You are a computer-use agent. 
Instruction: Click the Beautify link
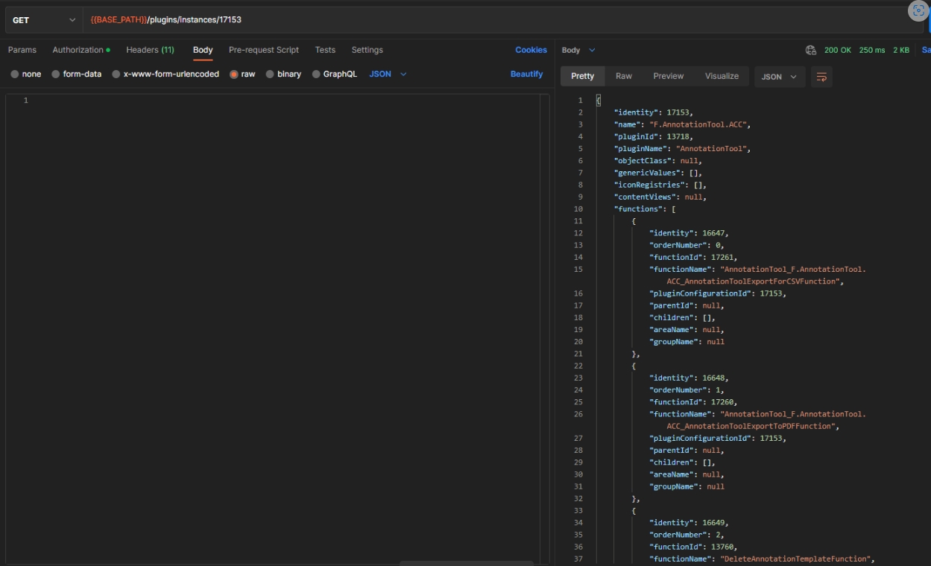coord(526,74)
